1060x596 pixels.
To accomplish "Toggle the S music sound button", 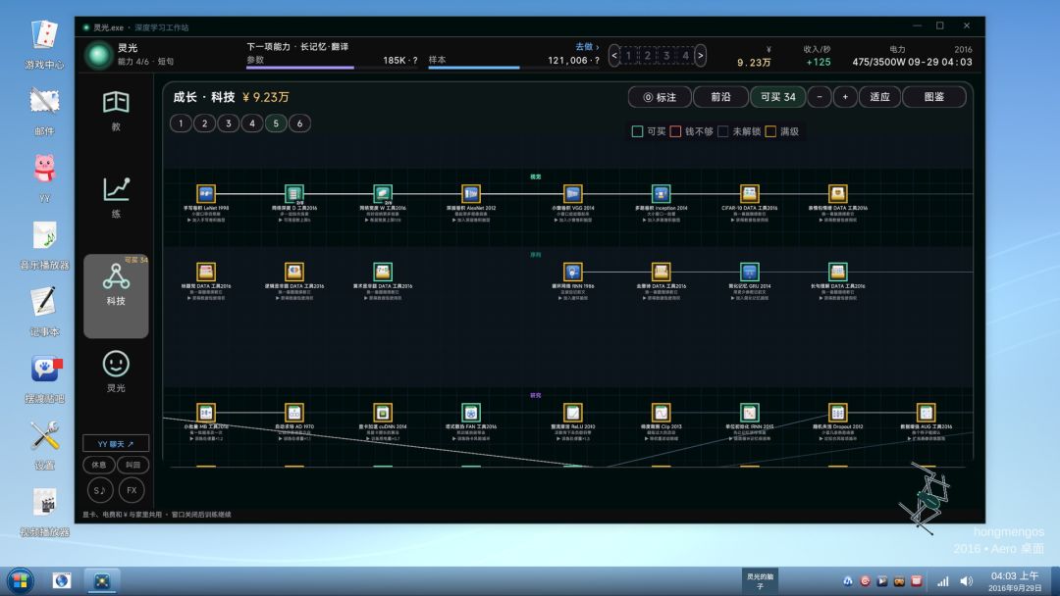I will (100, 491).
